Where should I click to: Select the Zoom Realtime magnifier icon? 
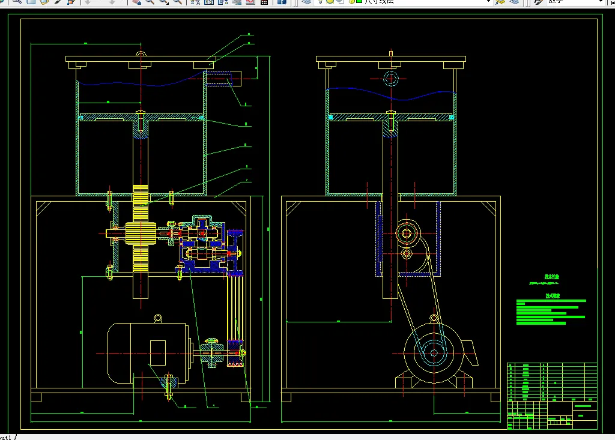click(x=150, y=2)
